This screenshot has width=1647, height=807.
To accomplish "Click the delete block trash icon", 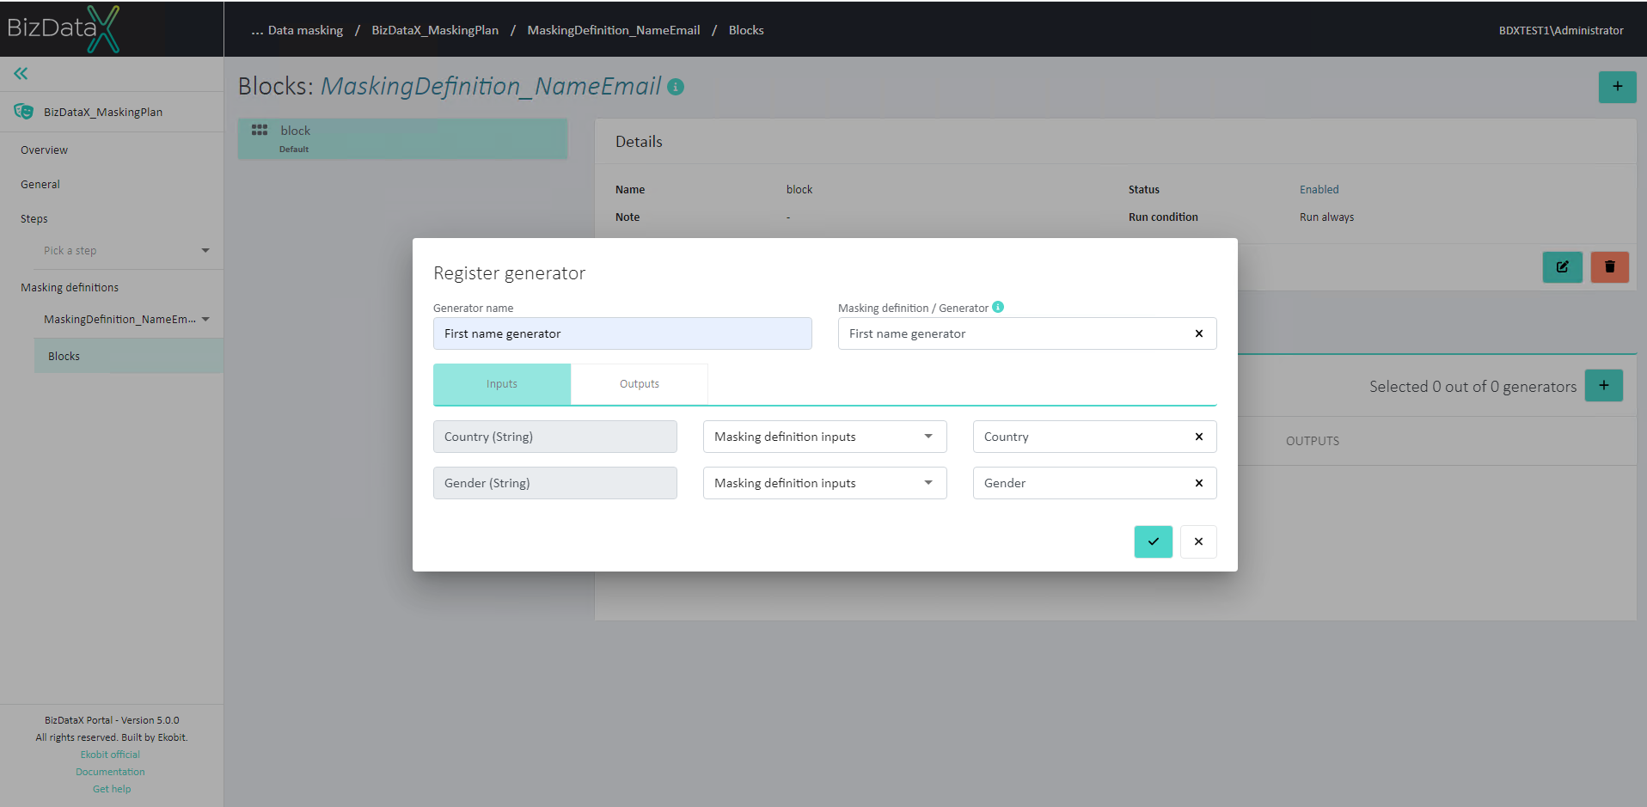I will point(1609,266).
